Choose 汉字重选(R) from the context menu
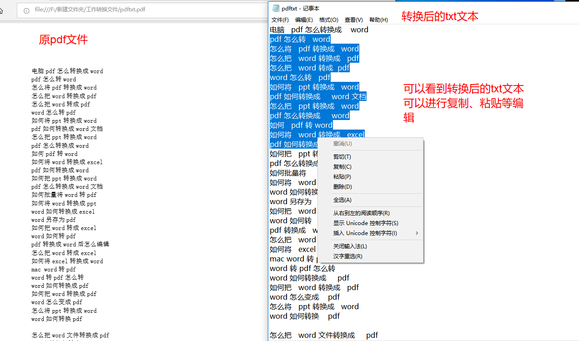The width and height of the screenshot is (579, 341). pyautogui.click(x=371, y=256)
